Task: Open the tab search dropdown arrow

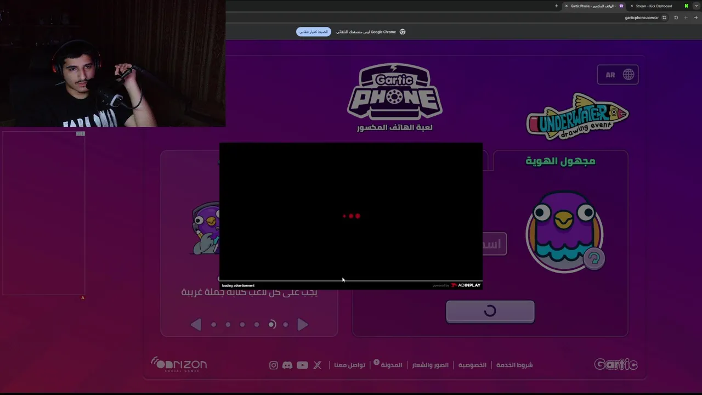Action: [x=697, y=6]
